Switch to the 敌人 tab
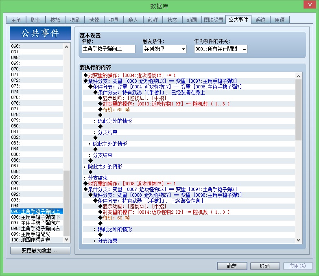The width and height of the screenshot is (319, 276). click(133, 20)
